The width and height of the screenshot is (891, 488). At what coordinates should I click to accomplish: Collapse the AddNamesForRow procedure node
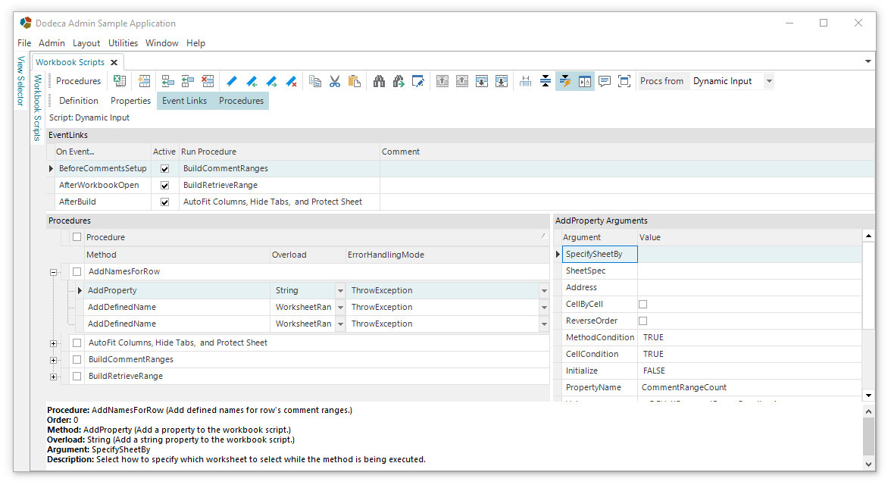(53, 272)
